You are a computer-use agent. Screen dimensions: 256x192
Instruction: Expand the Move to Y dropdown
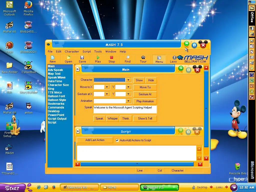coord(128,87)
